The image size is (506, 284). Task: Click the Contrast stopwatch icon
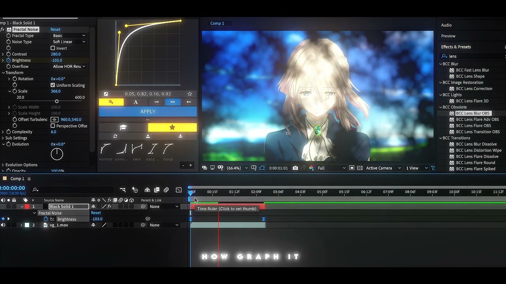coord(8,54)
